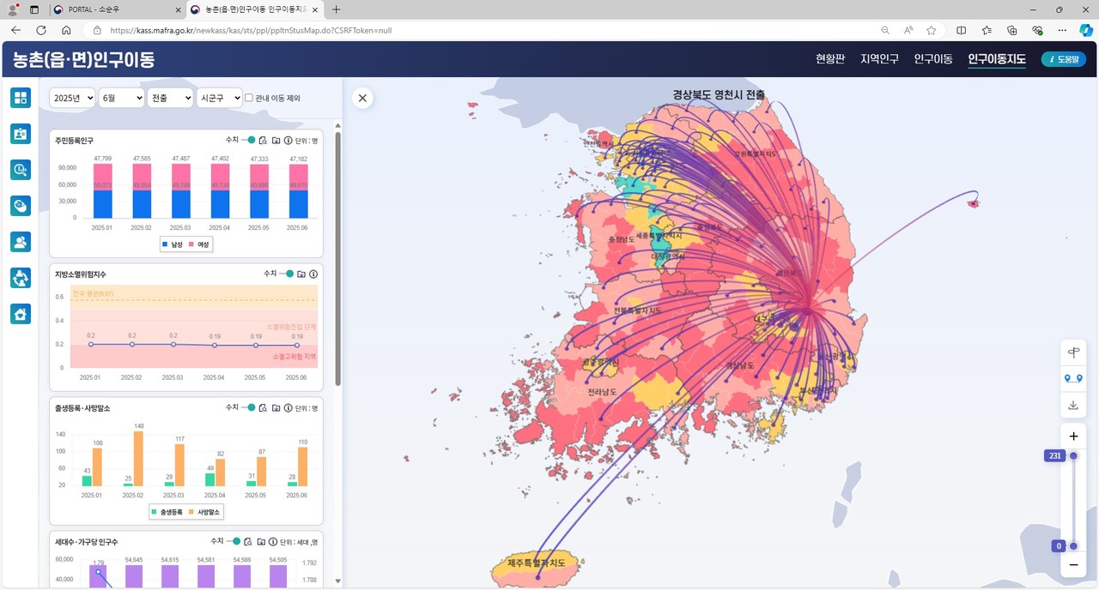Click 농촌(읍·면)인구이동 site title
The height and width of the screenshot is (590, 1099).
click(84, 60)
